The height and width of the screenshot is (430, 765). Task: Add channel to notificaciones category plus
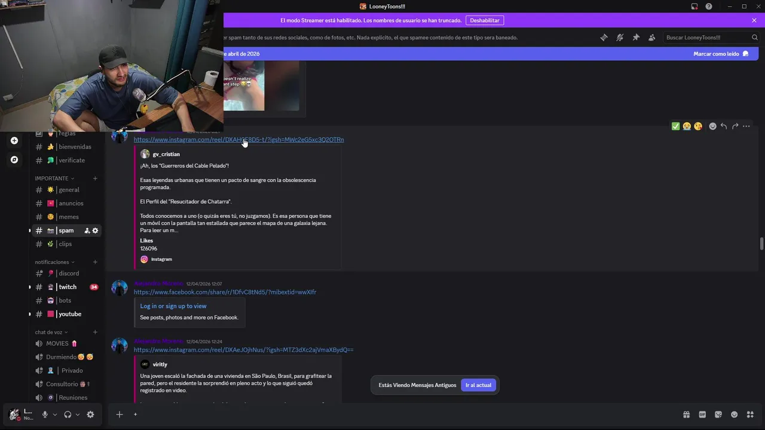coord(95,262)
